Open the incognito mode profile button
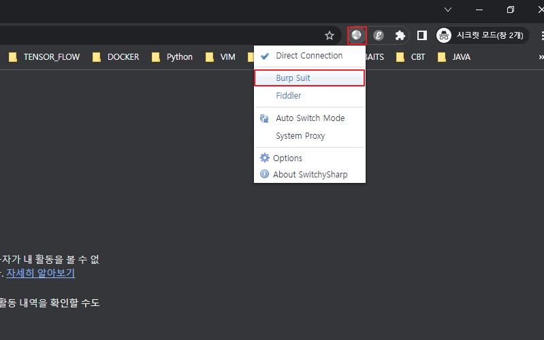 click(482, 35)
